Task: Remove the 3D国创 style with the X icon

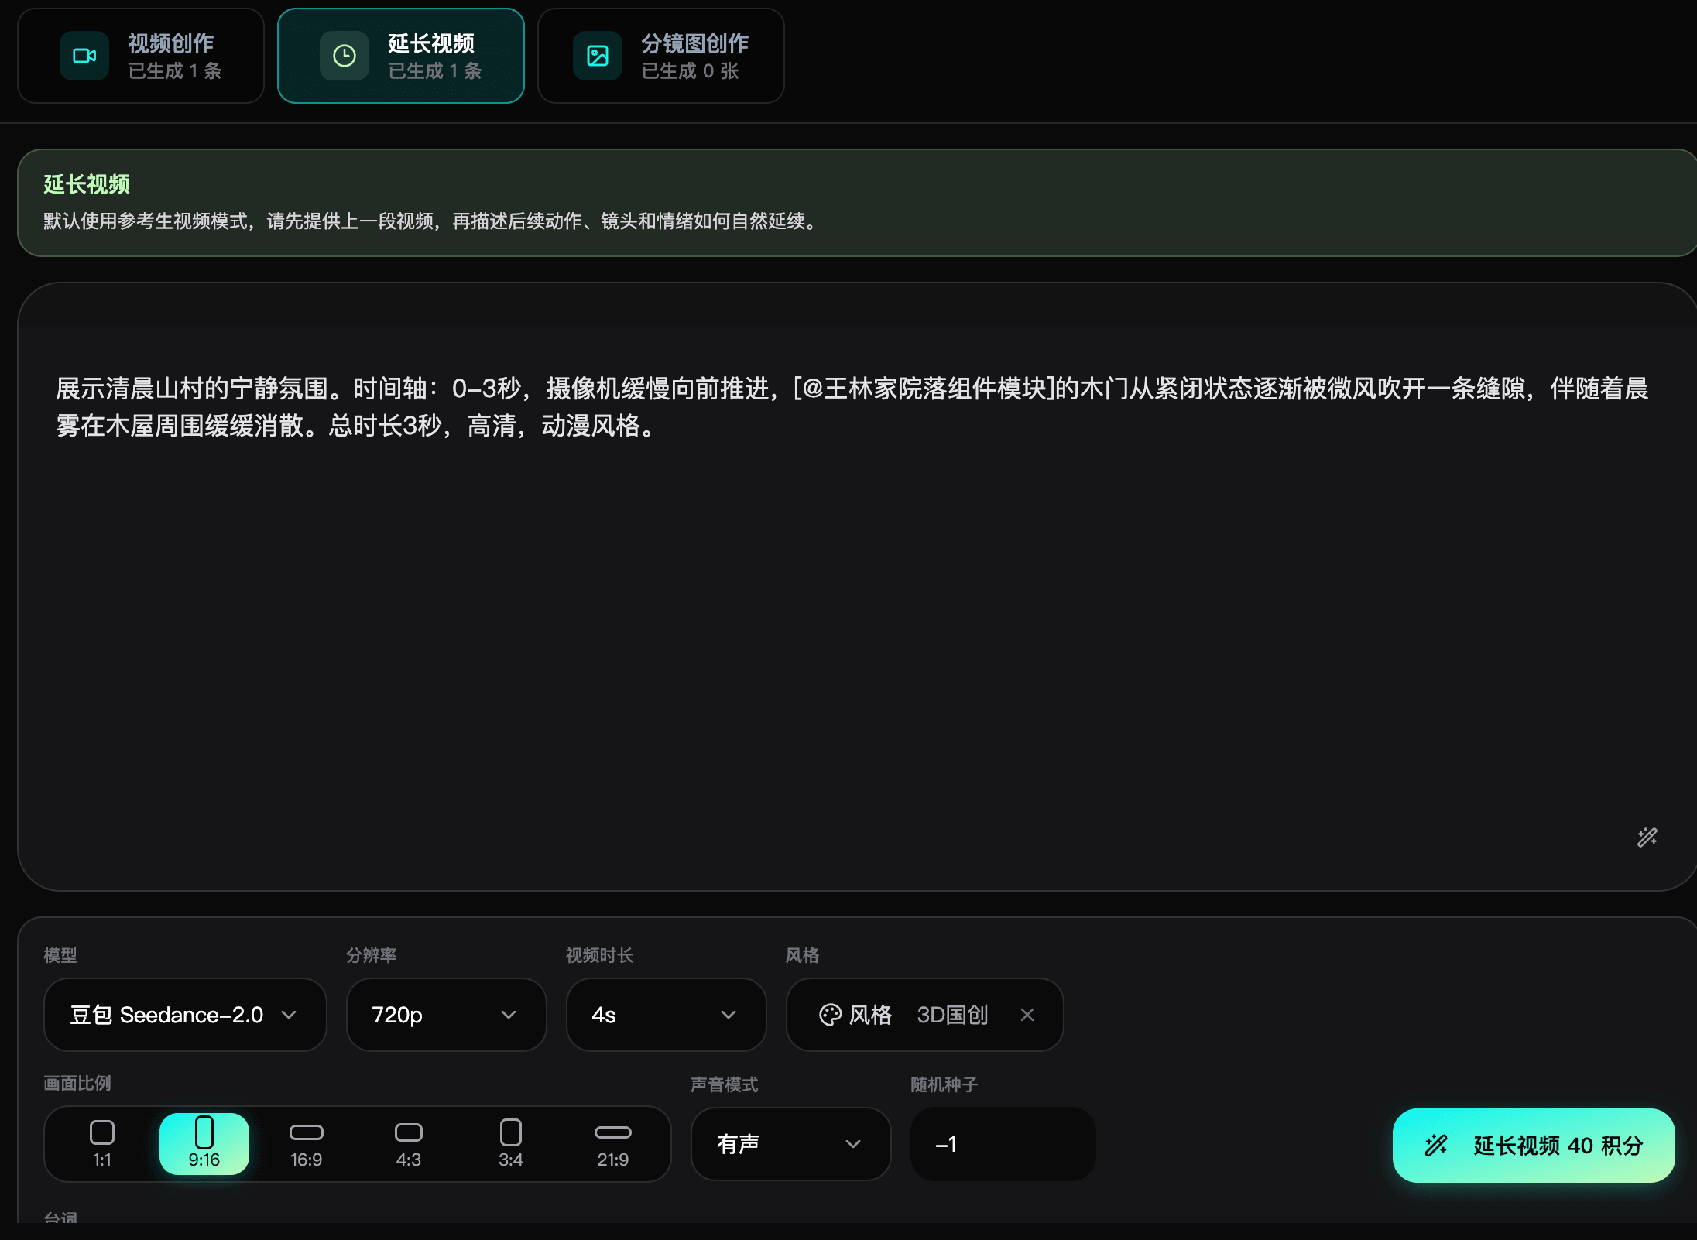Action: 1027,1015
